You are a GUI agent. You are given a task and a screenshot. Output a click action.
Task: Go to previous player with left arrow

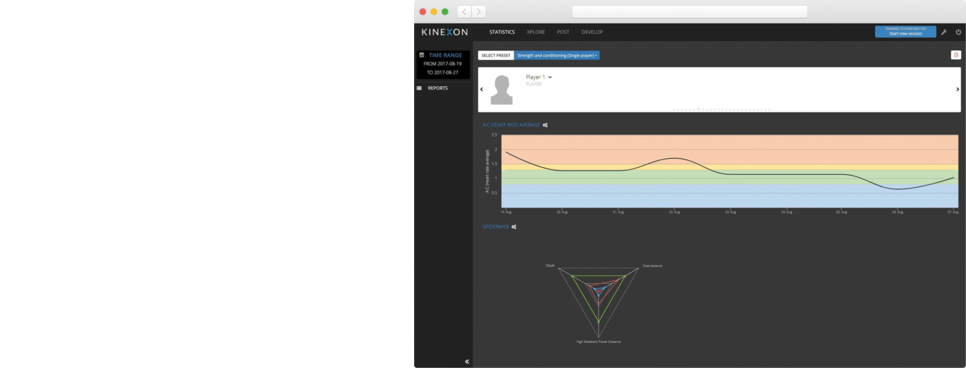pos(482,90)
